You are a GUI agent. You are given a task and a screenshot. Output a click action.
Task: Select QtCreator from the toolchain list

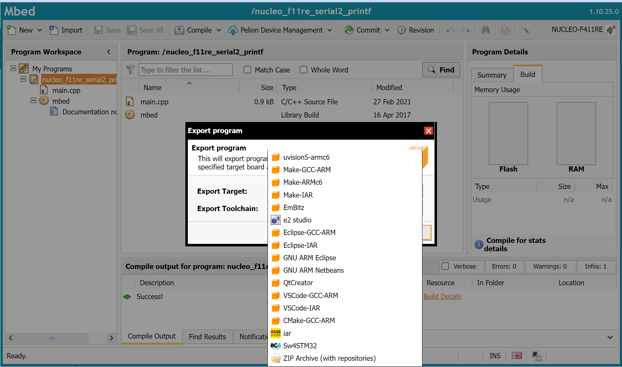point(345,283)
